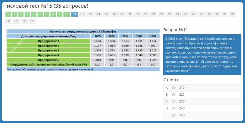The height and width of the screenshot is (123, 245).
Task: Go to question 2
Action: click(x=14, y=14)
